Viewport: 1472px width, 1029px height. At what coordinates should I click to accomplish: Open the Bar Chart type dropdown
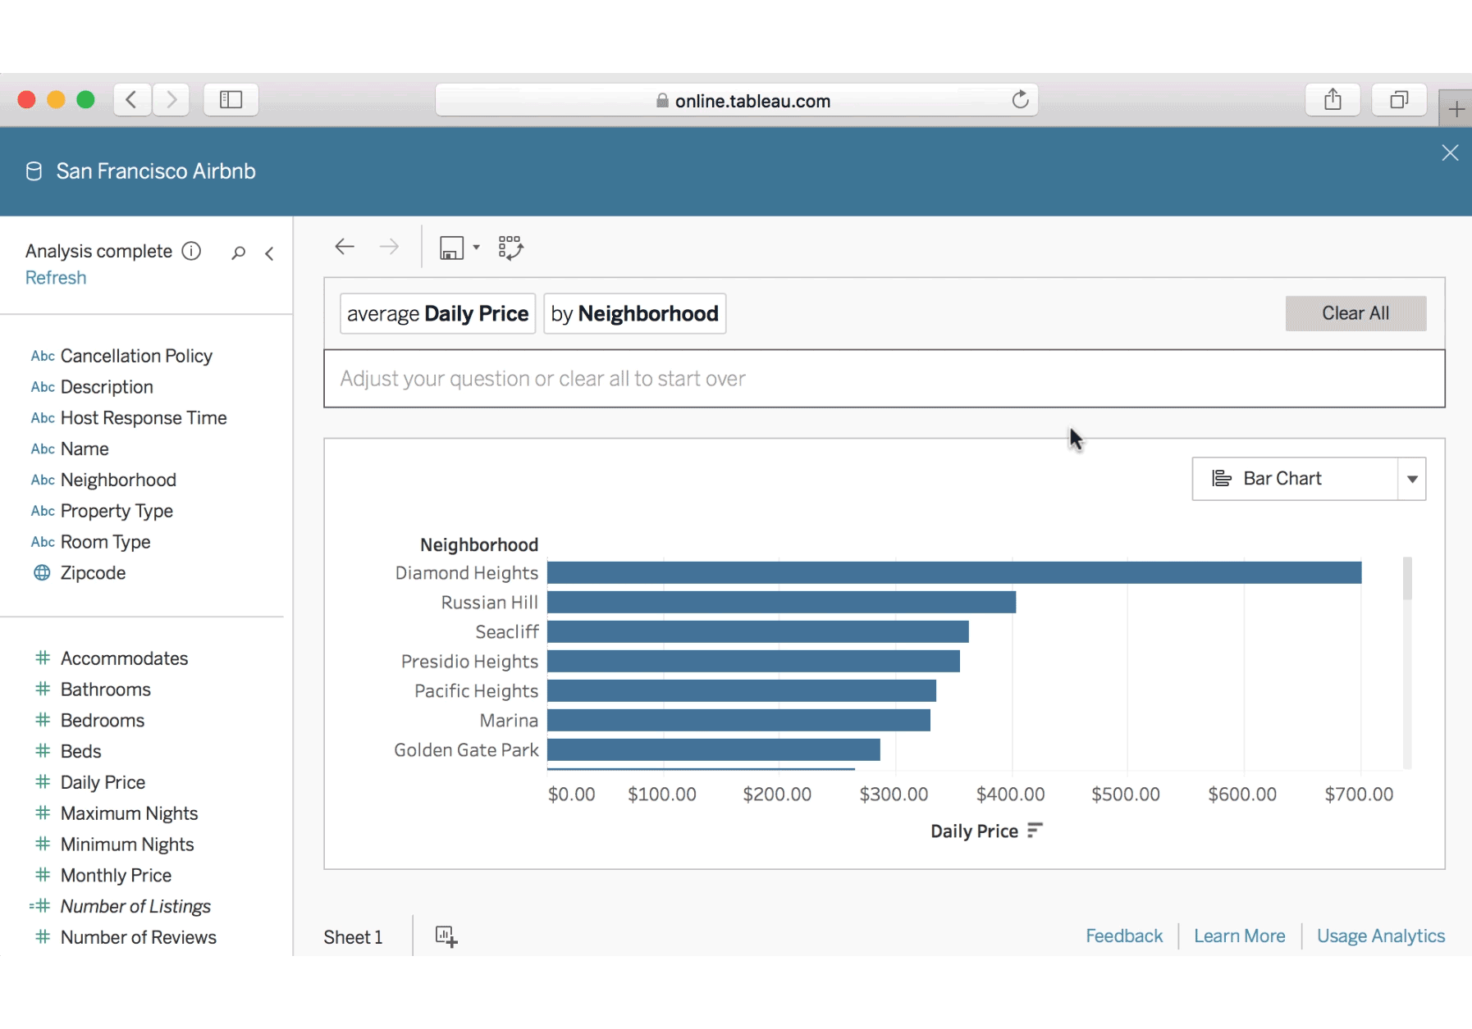click(x=1411, y=479)
